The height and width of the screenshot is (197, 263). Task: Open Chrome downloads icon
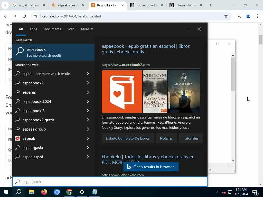pos(239,16)
